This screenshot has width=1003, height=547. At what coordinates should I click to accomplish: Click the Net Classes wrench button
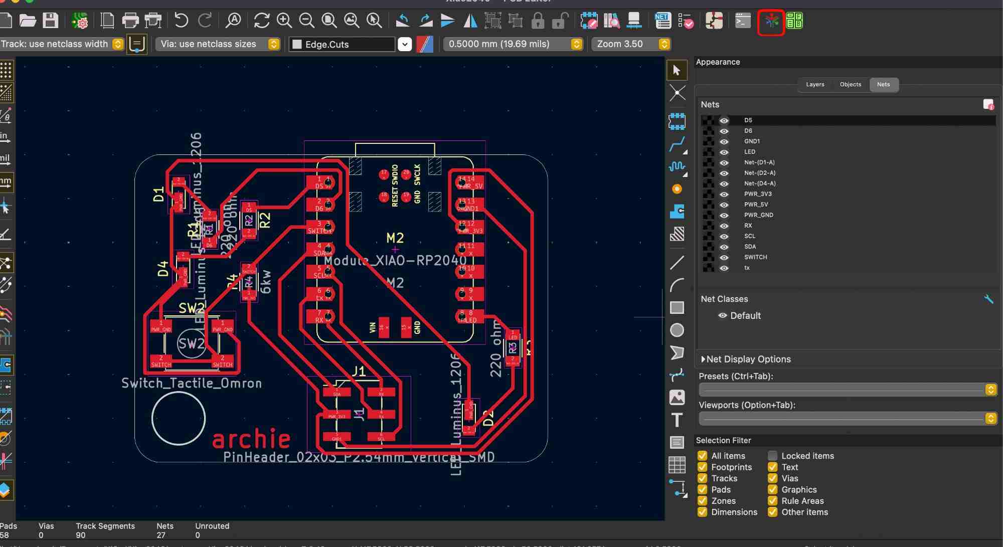pyautogui.click(x=988, y=299)
